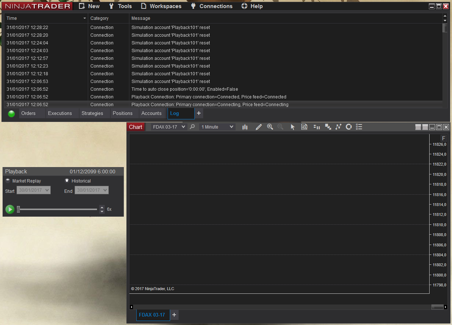Increase playback speed with up arrow
Viewport: 452px width, 325px height.
pos(102,207)
